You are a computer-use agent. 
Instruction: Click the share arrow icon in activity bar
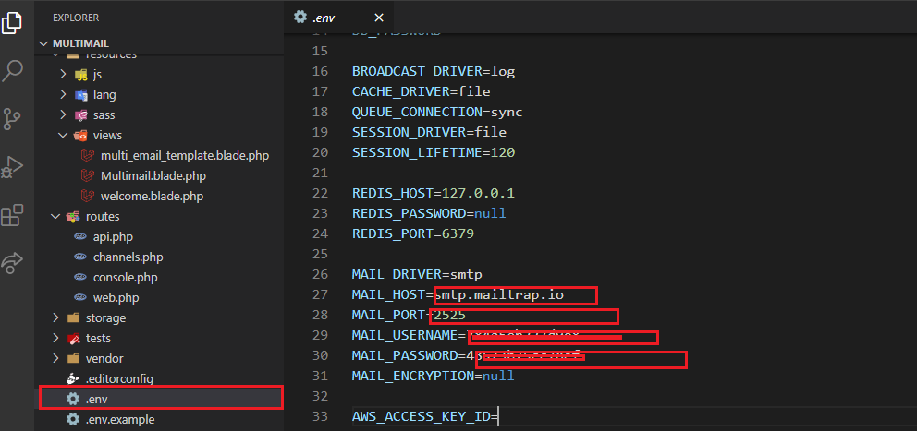point(13,263)
